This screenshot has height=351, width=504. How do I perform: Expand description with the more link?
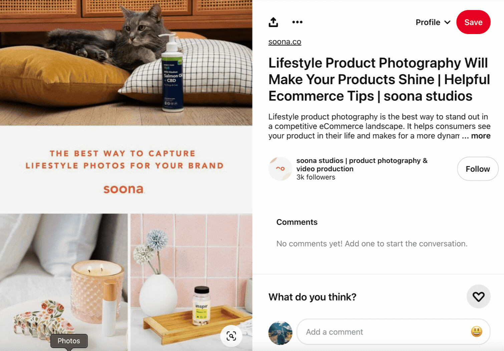(x=481, y=136)
